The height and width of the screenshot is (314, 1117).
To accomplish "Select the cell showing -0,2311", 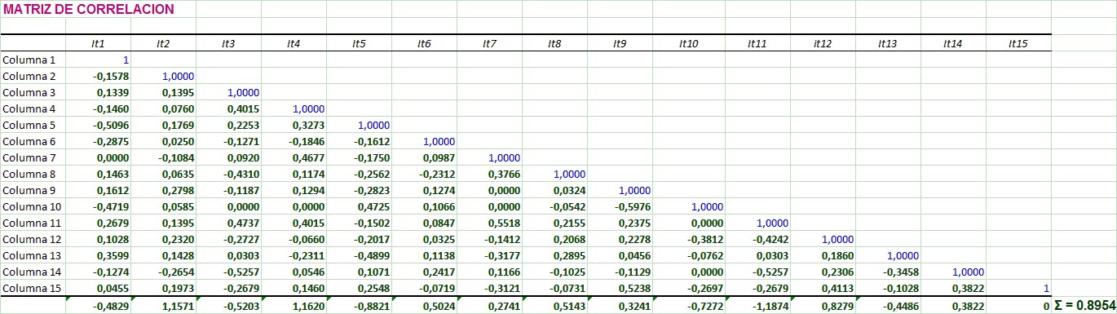I will pyautogui.click(x=294, y=255).
